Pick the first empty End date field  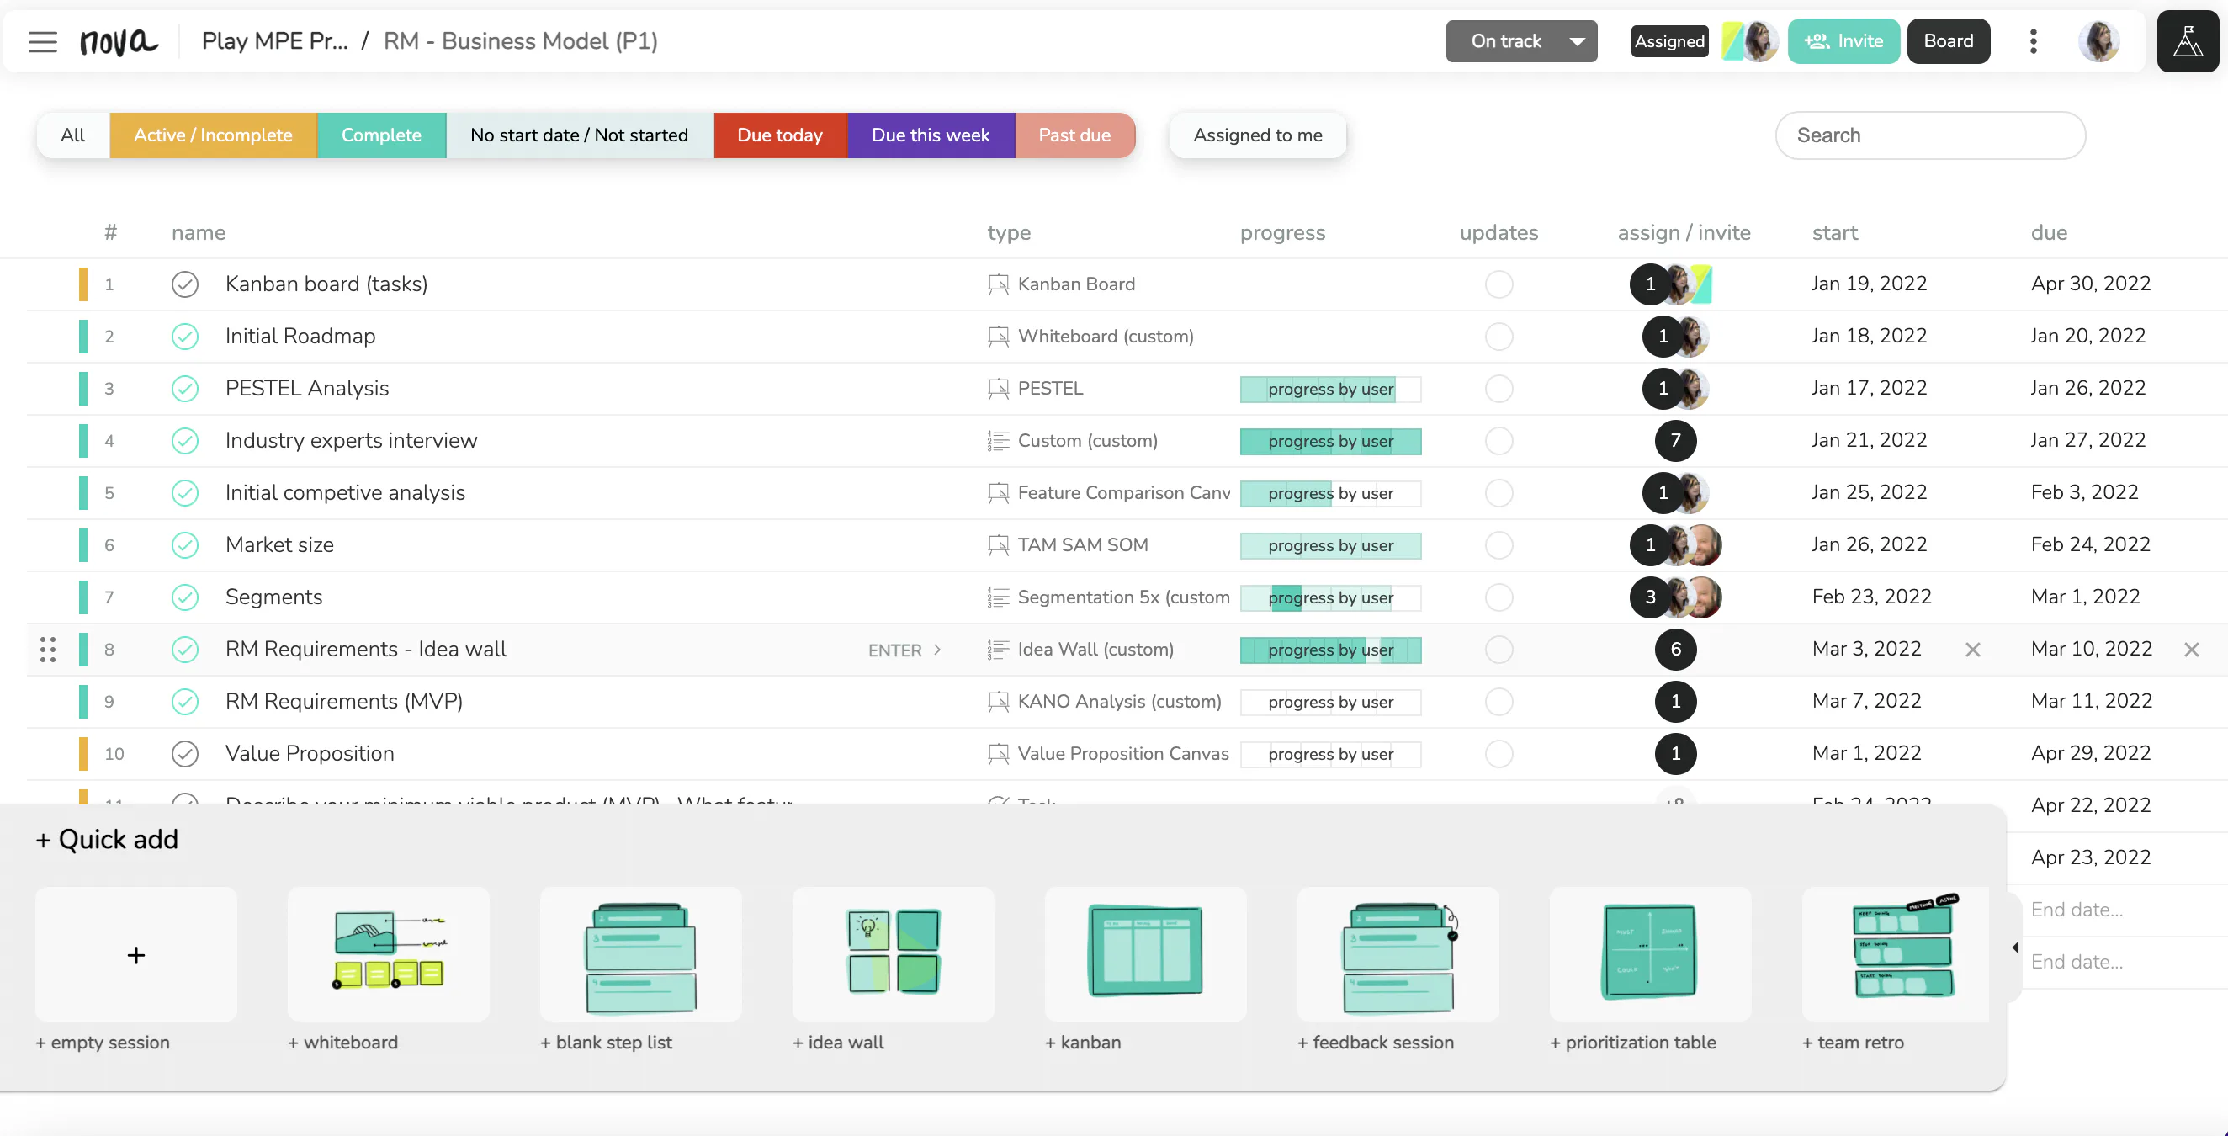[2077, 910]
